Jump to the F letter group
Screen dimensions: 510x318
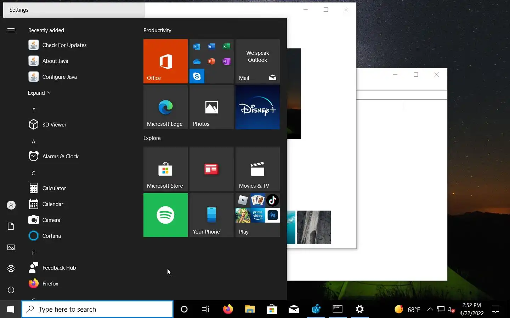[34, 253]
